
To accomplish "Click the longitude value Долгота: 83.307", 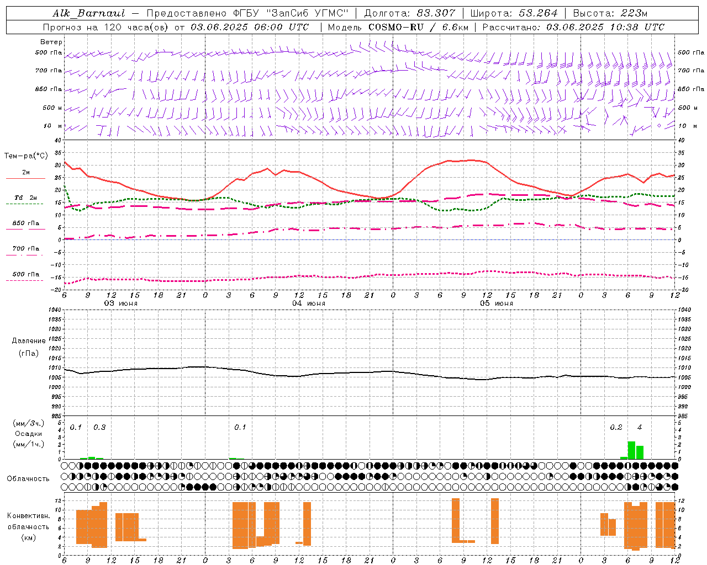I will coord(410,13).
